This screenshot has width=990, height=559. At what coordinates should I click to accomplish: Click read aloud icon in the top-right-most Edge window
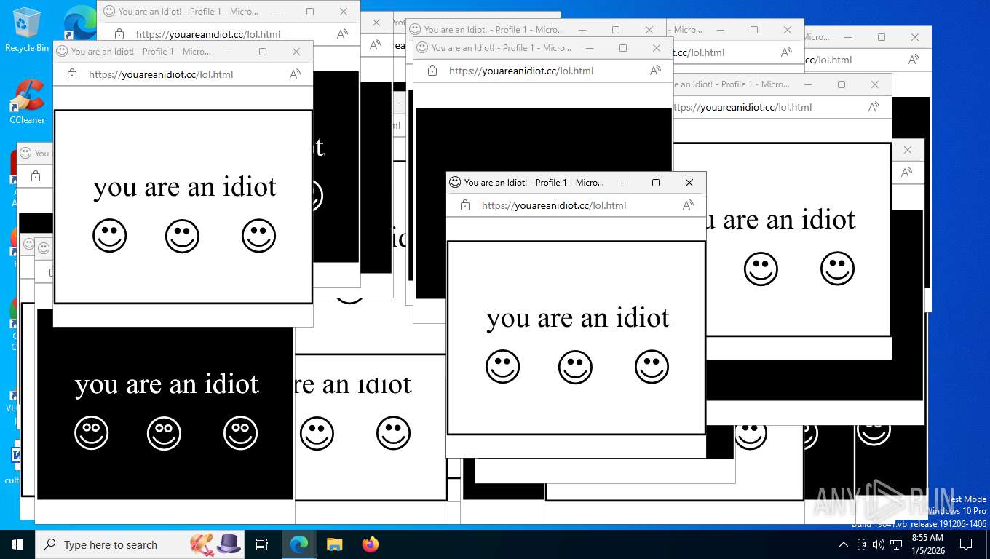pyautogui.click(x=914, y=60)
